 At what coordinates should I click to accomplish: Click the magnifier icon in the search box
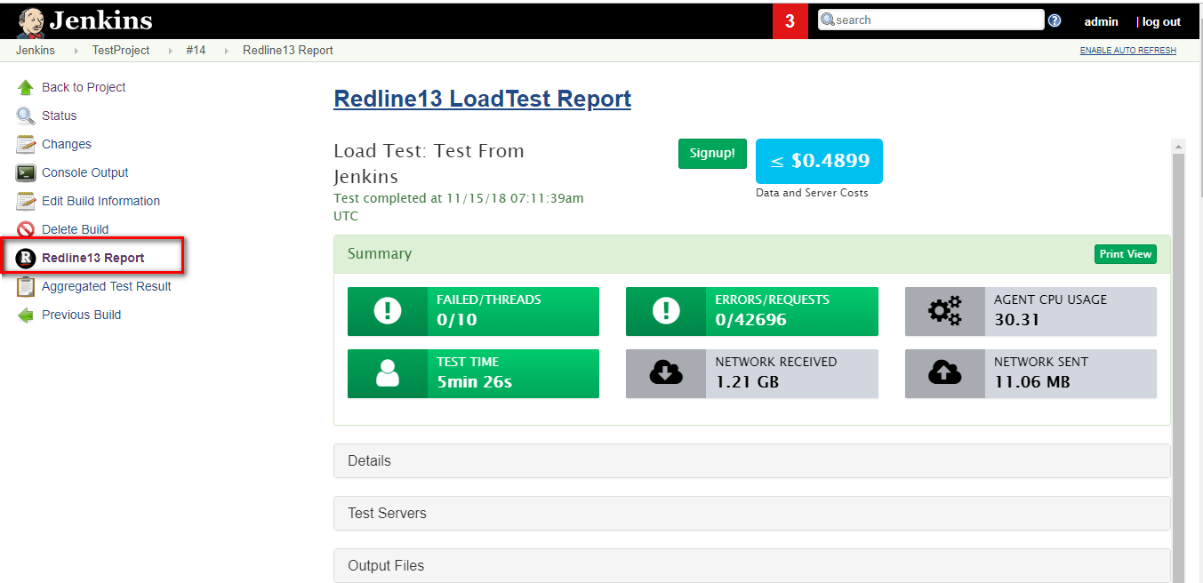827,19
